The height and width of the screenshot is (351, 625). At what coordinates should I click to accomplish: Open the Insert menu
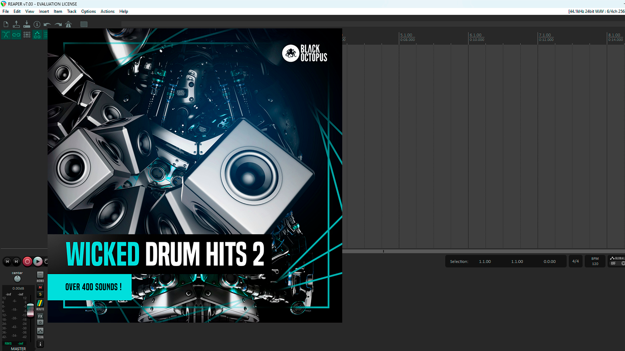click(x=44, y=11)
